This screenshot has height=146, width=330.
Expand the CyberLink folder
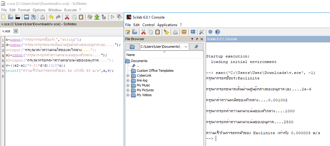pos(128,75)
